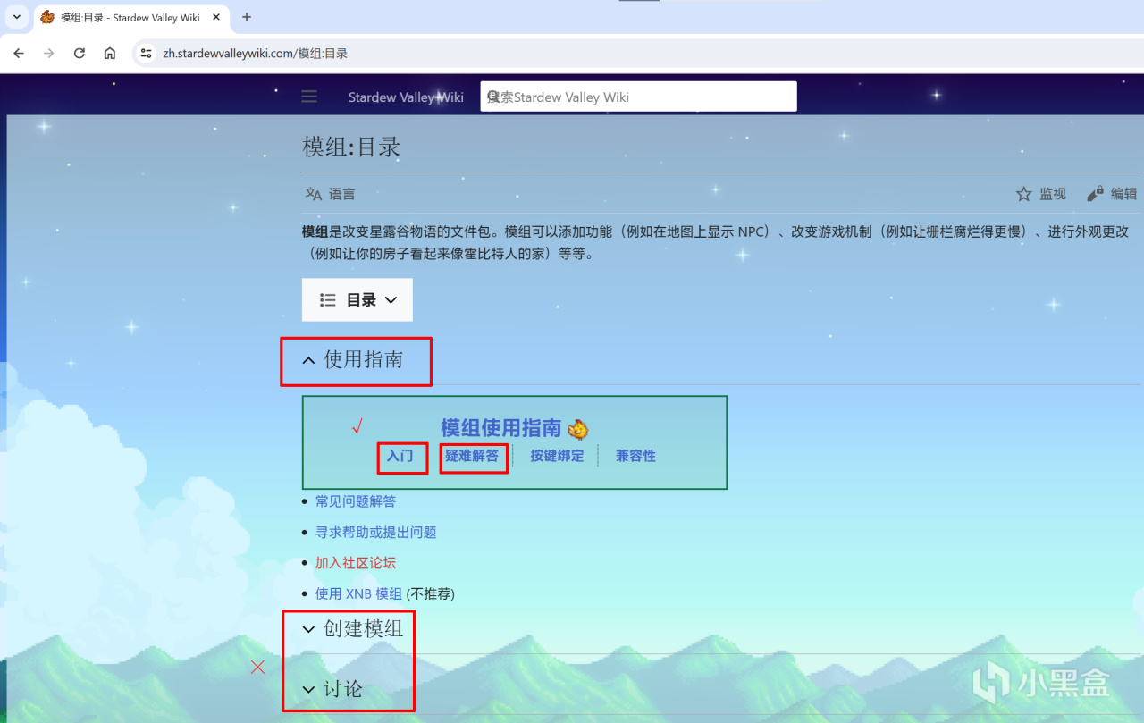1144x723 pixels.
Task: Click the 编辑 label
Action: coord(1123,194)
